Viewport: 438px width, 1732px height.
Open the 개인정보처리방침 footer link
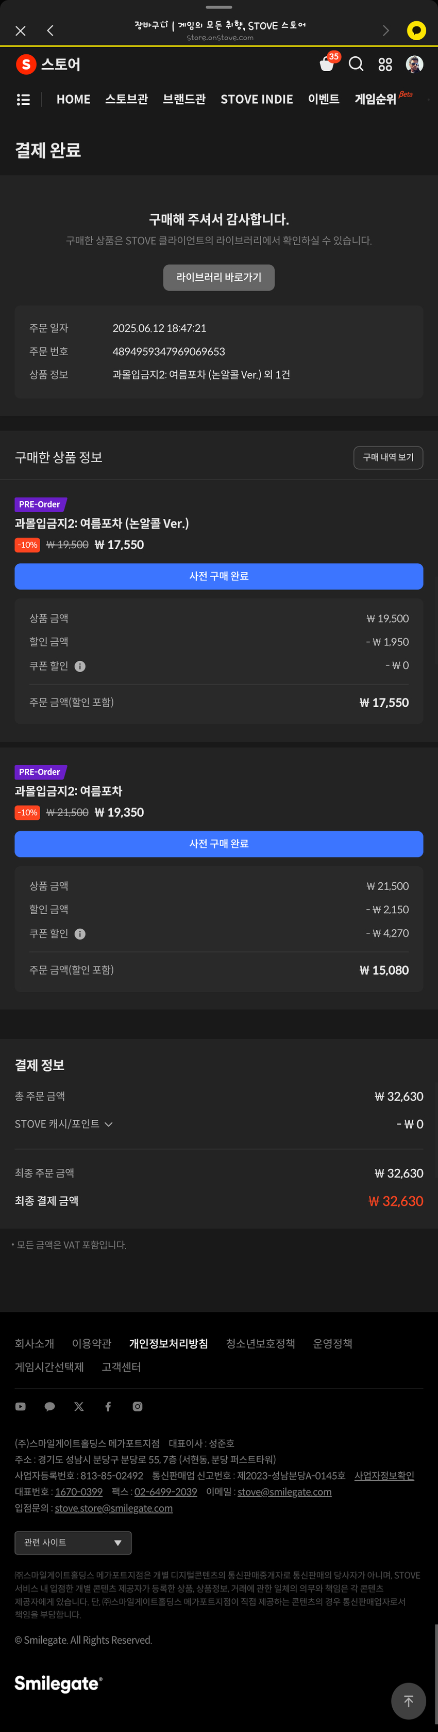point(169,1343)
